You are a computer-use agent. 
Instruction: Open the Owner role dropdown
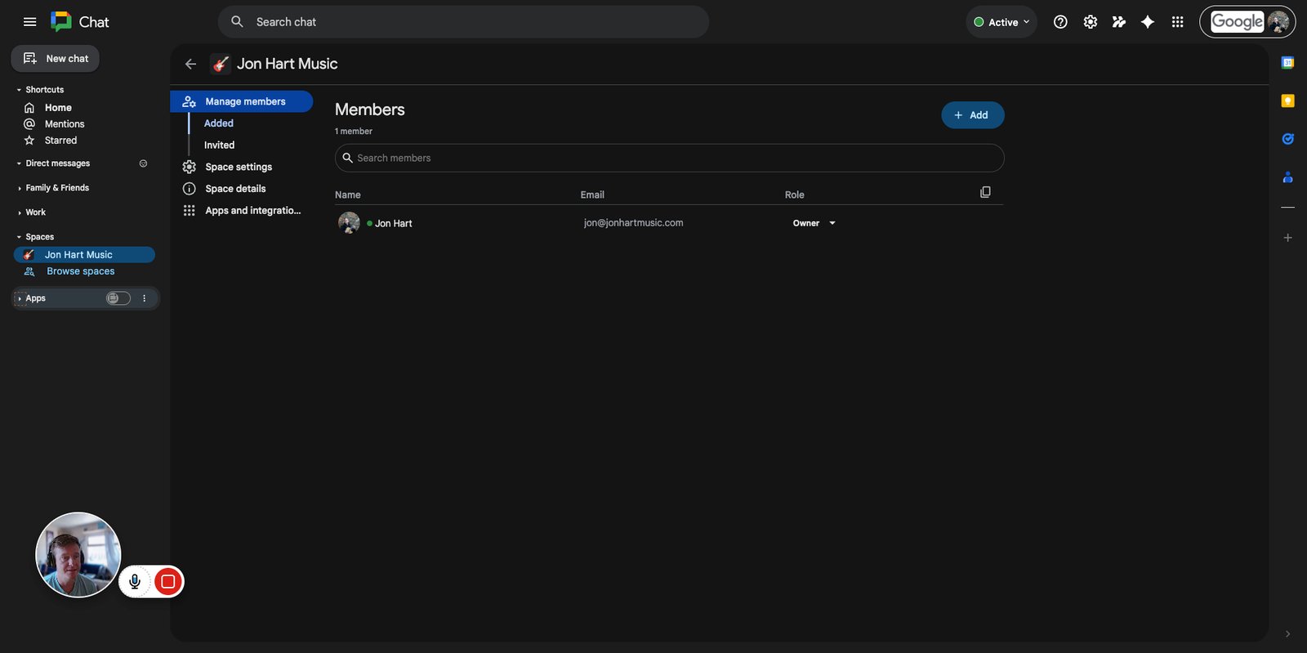[814, 223]
